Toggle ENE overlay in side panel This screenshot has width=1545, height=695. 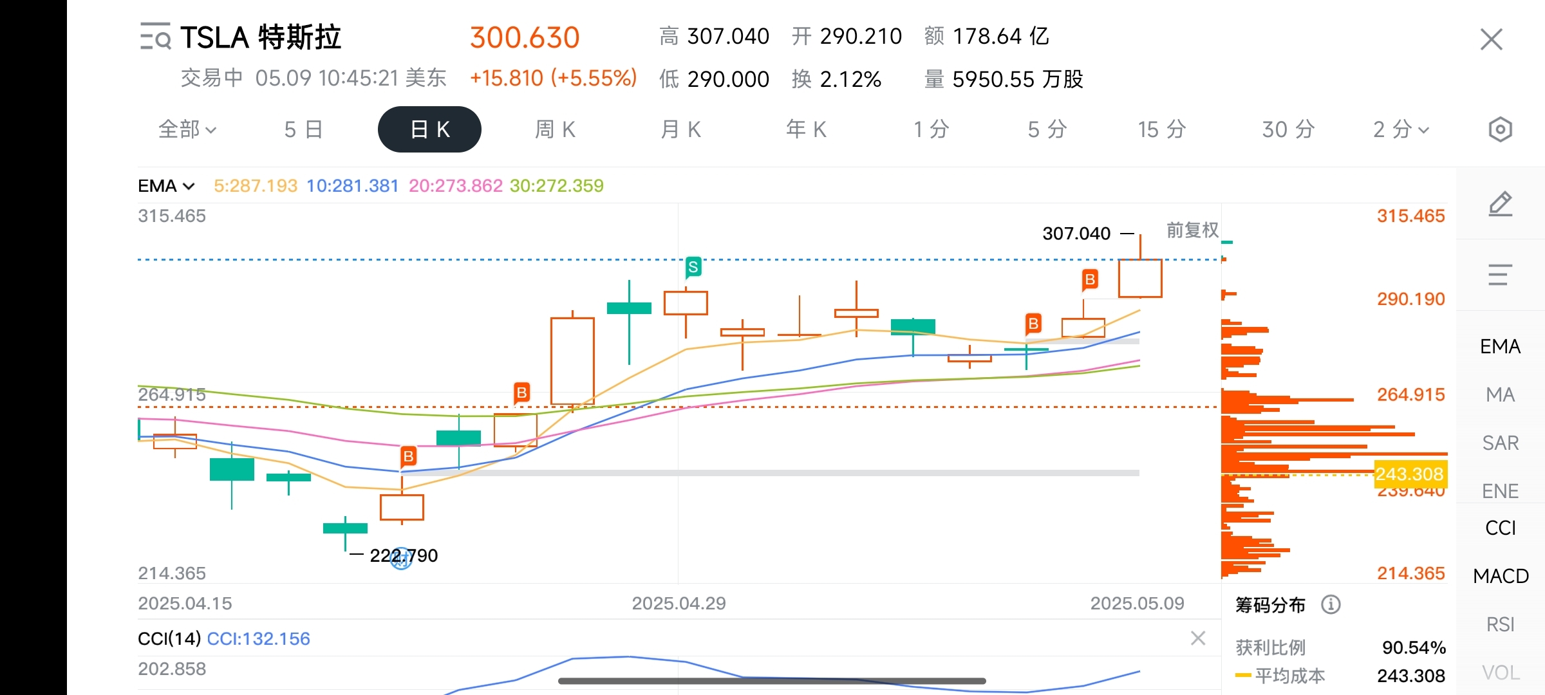point(1500,491)
